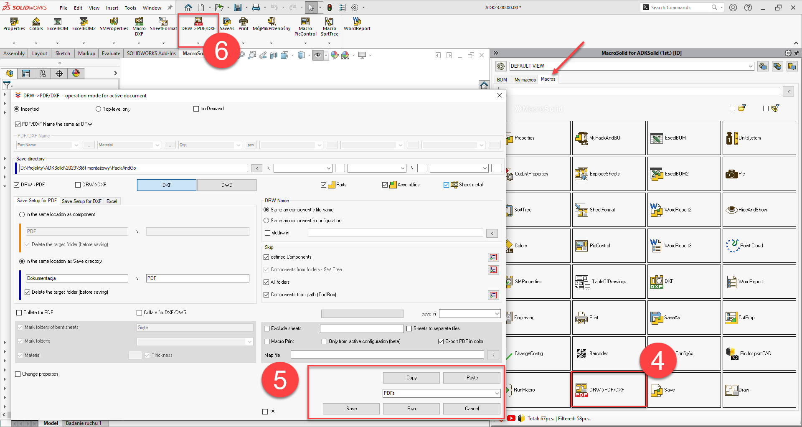Switch to the Excel setup tab

coord(112,201)
